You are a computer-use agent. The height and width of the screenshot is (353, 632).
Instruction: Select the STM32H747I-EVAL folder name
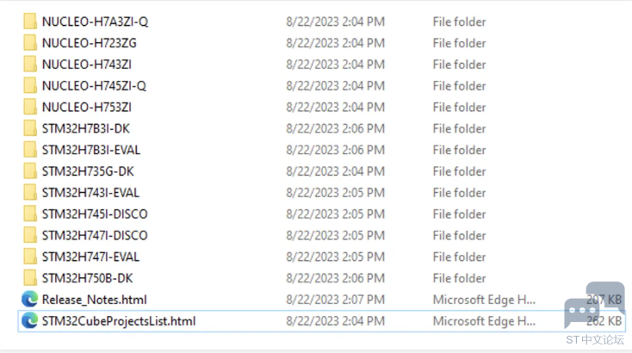[x=90, y=257]
